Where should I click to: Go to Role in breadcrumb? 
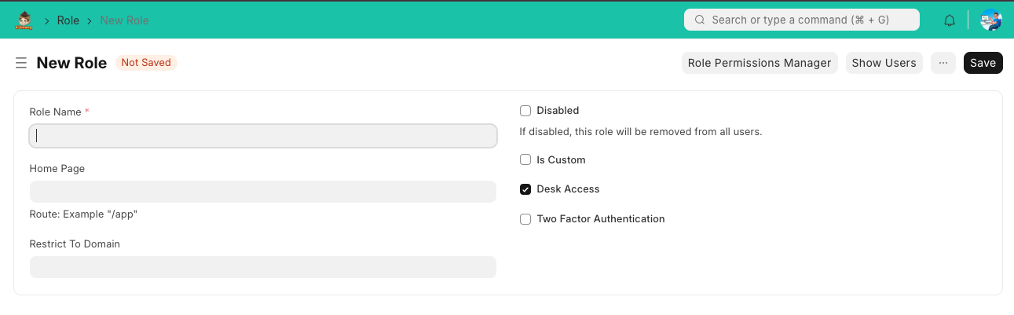click(x=68, y=20)
